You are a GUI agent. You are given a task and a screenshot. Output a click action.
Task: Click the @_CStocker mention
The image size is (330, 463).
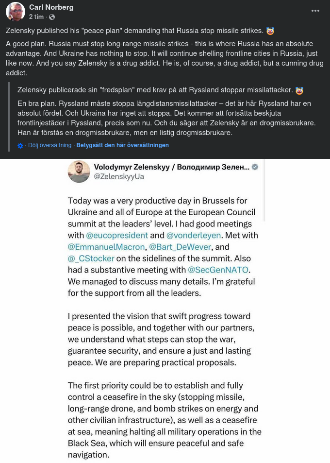click(x=91, y=258)
